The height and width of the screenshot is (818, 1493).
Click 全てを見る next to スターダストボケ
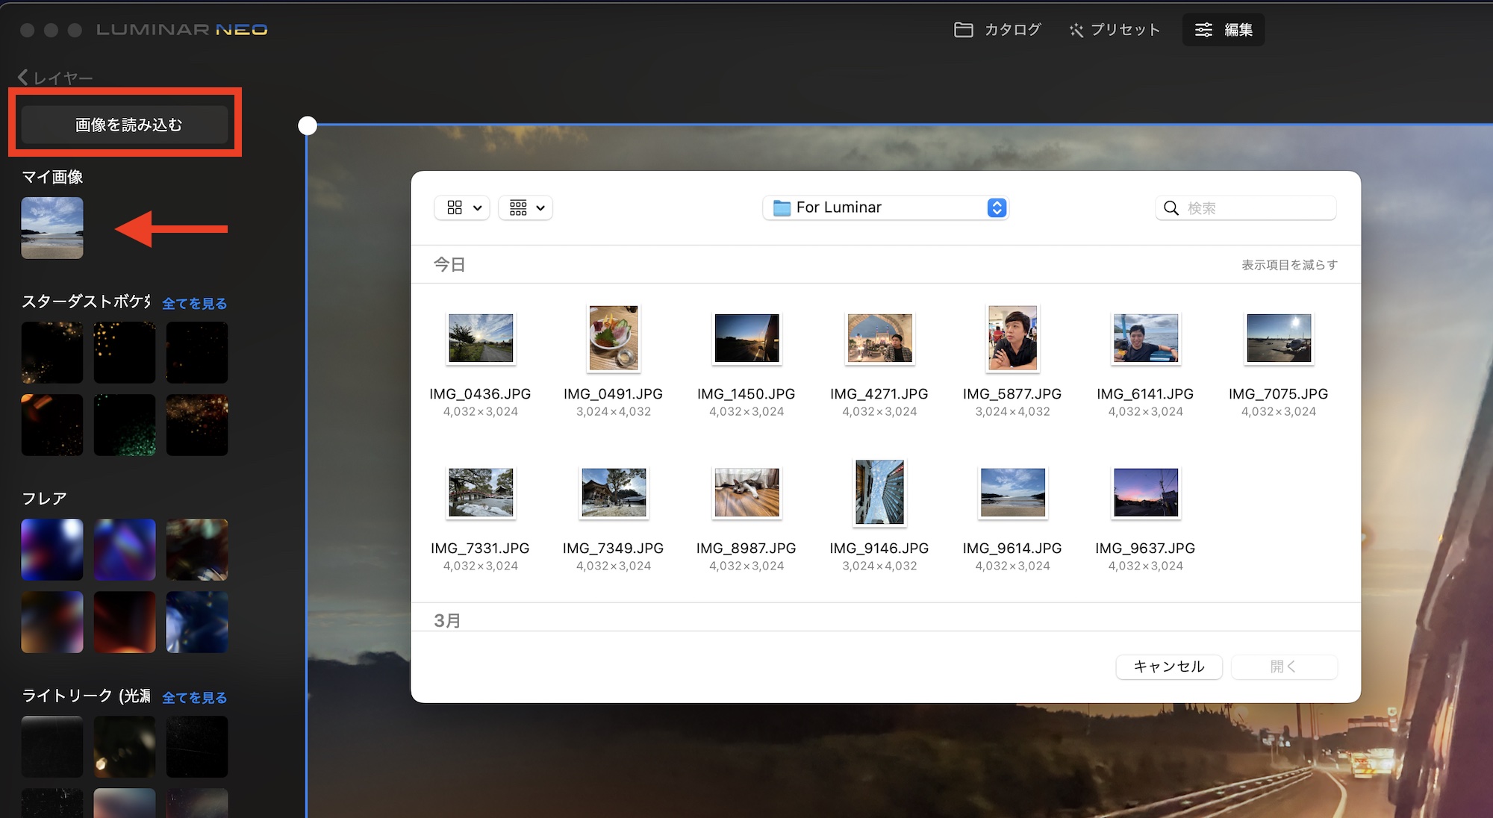pyautogui.click(x=194, y=304)
